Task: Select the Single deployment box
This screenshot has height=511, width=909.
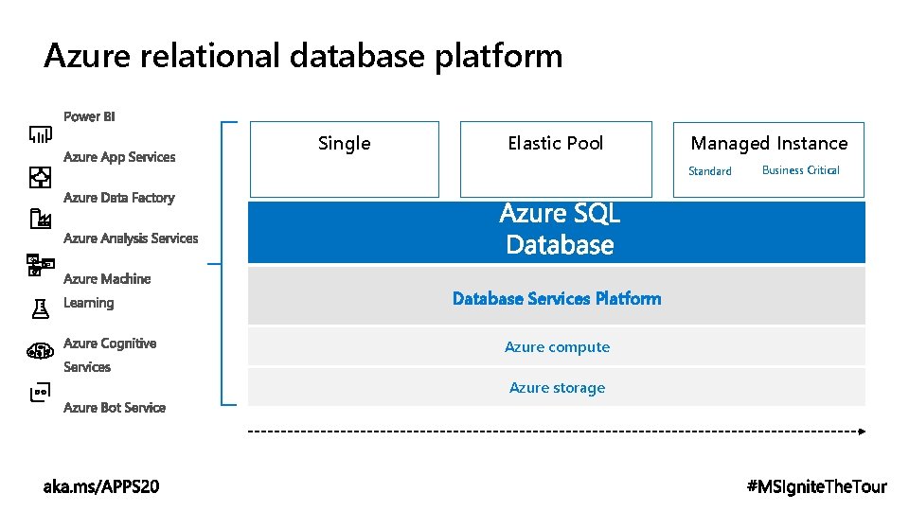Action: [x=345, y=159]
